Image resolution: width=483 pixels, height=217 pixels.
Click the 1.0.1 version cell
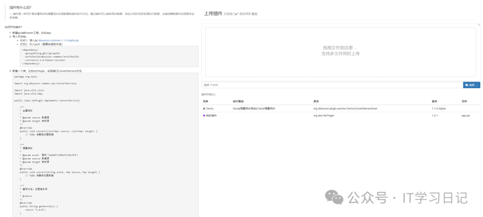(x=435, y=115)
